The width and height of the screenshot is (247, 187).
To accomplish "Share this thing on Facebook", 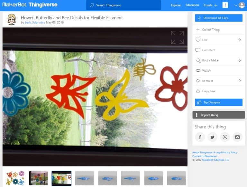I will pos(200,137).
